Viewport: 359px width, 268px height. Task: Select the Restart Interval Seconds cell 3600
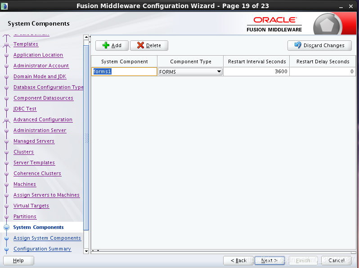[x=256, y=71]
